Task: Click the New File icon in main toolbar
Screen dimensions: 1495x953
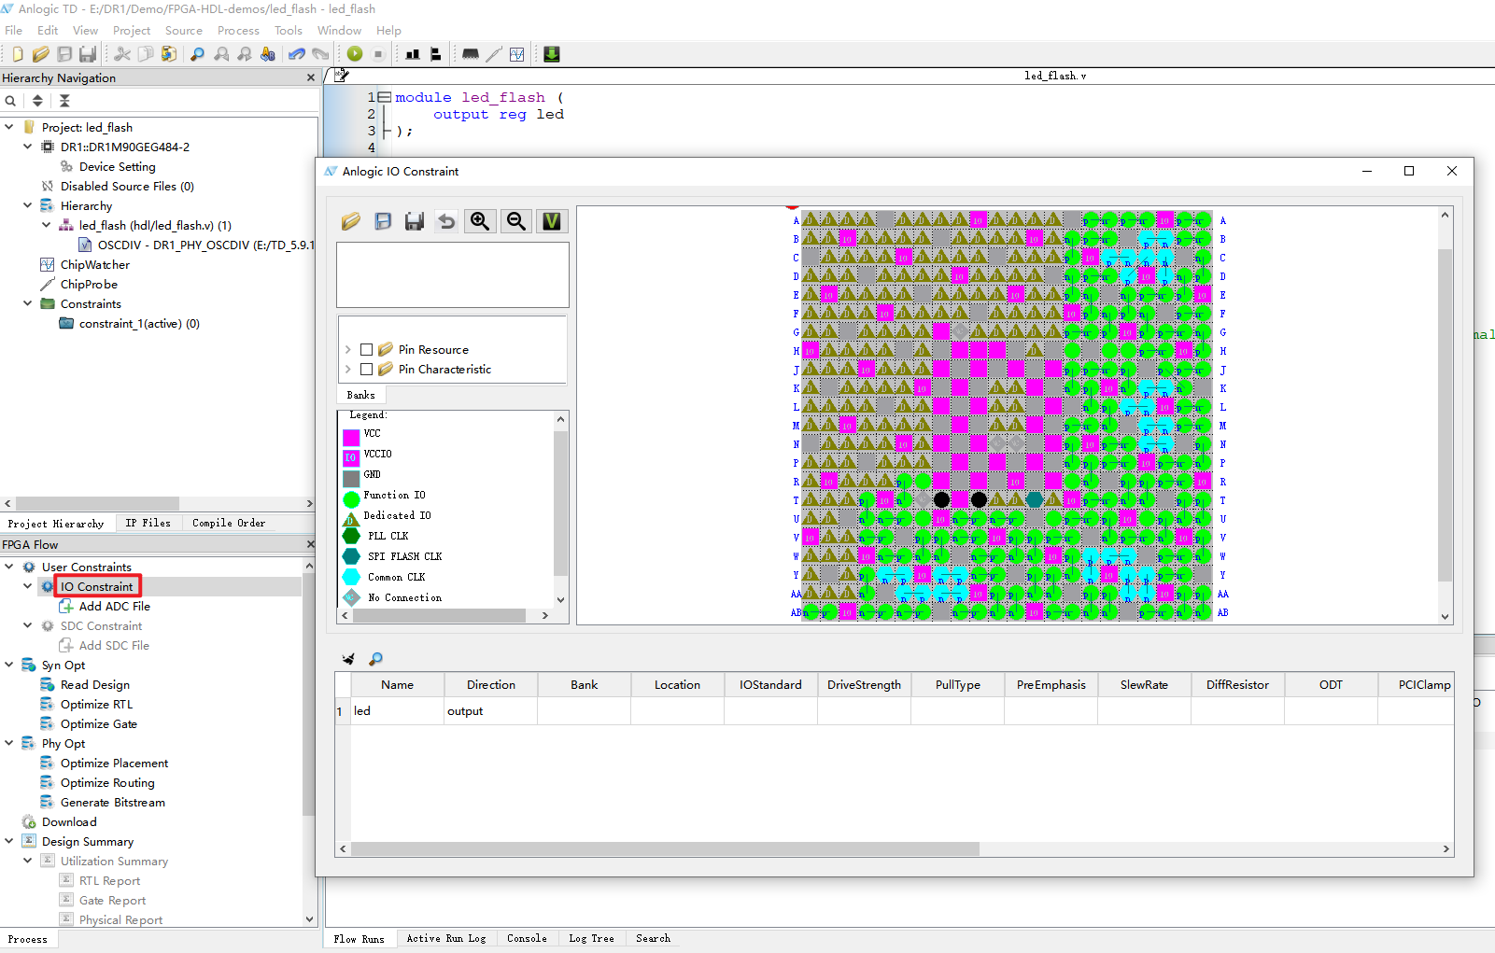Action: coord(18,54)
